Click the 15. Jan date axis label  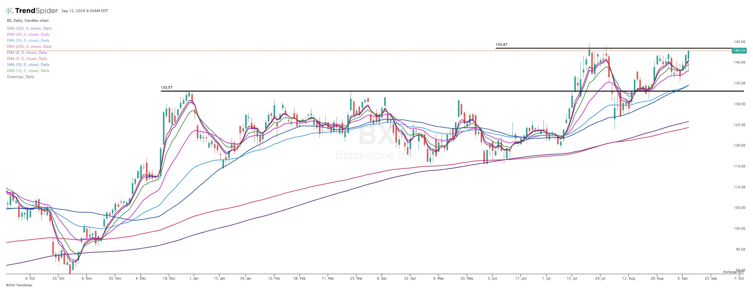(219, 278)
